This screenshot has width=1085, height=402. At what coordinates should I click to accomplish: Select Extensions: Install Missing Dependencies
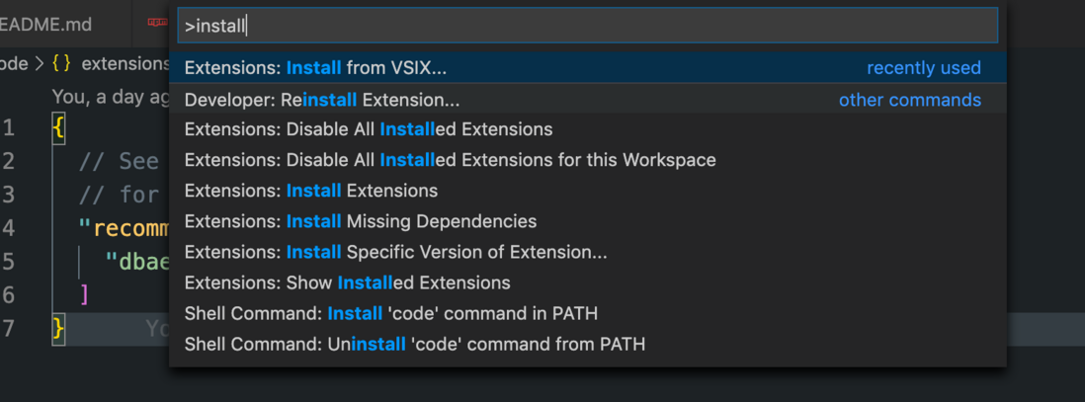tap(588, 221)
